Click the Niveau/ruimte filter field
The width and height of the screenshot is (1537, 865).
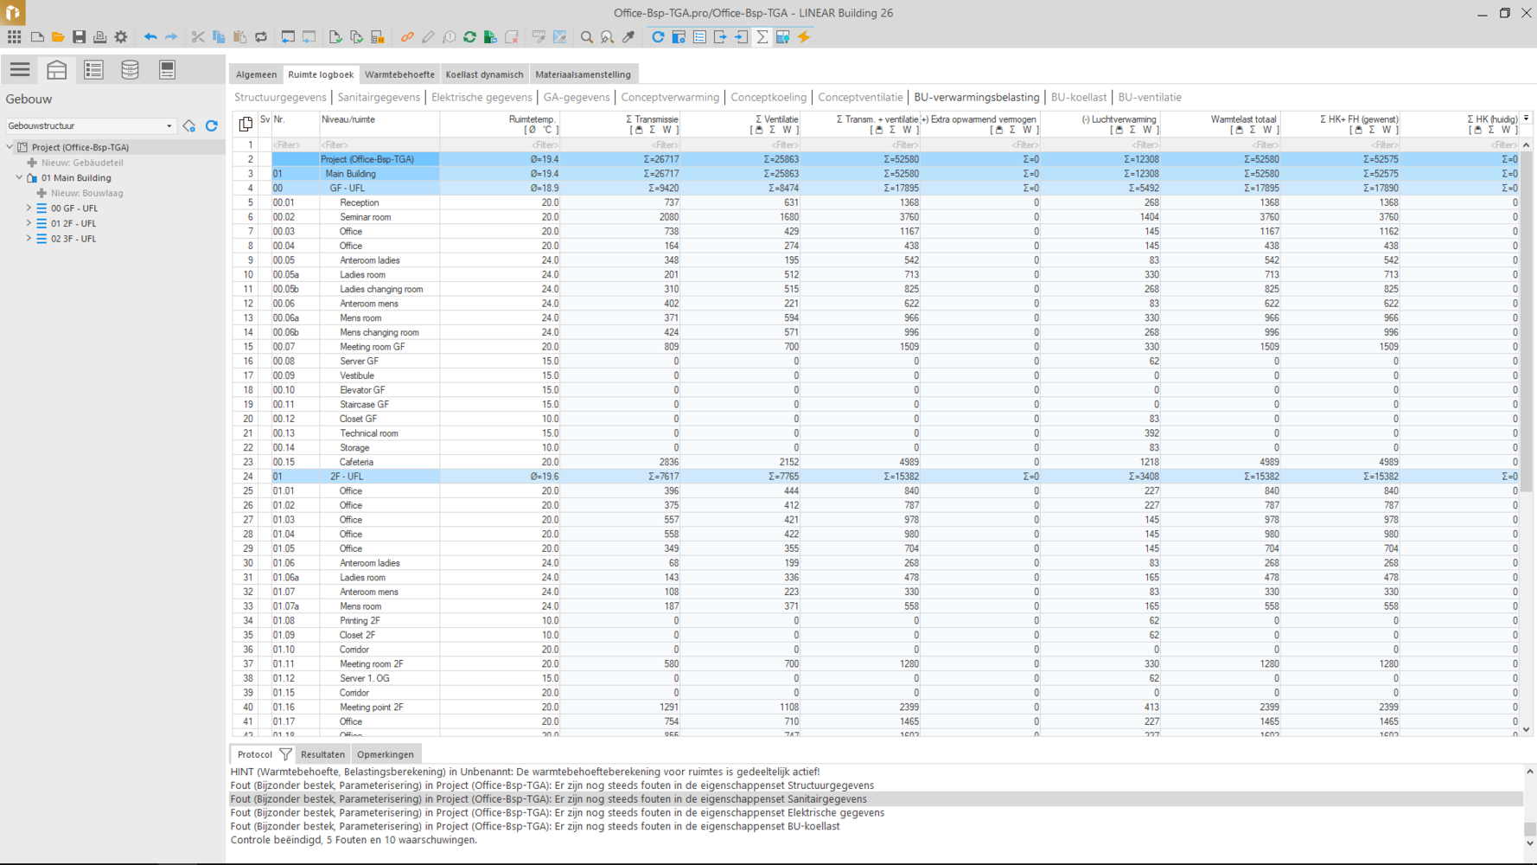click(379, 145)
